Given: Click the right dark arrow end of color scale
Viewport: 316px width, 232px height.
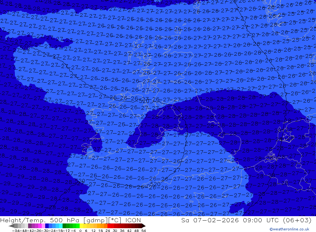Looking at the screenshot, I should 144,226.
